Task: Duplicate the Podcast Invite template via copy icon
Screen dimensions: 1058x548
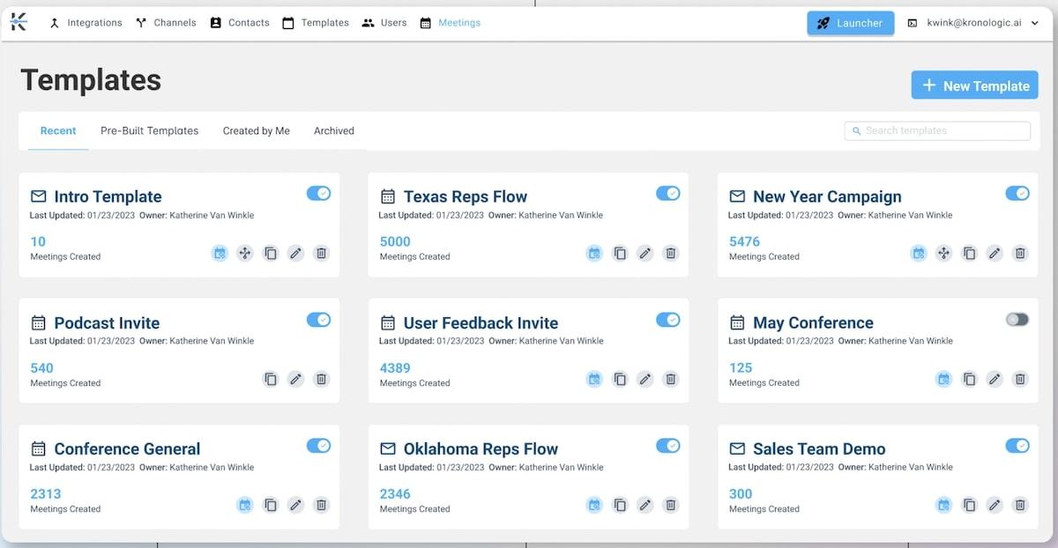Action: [271, 380]
